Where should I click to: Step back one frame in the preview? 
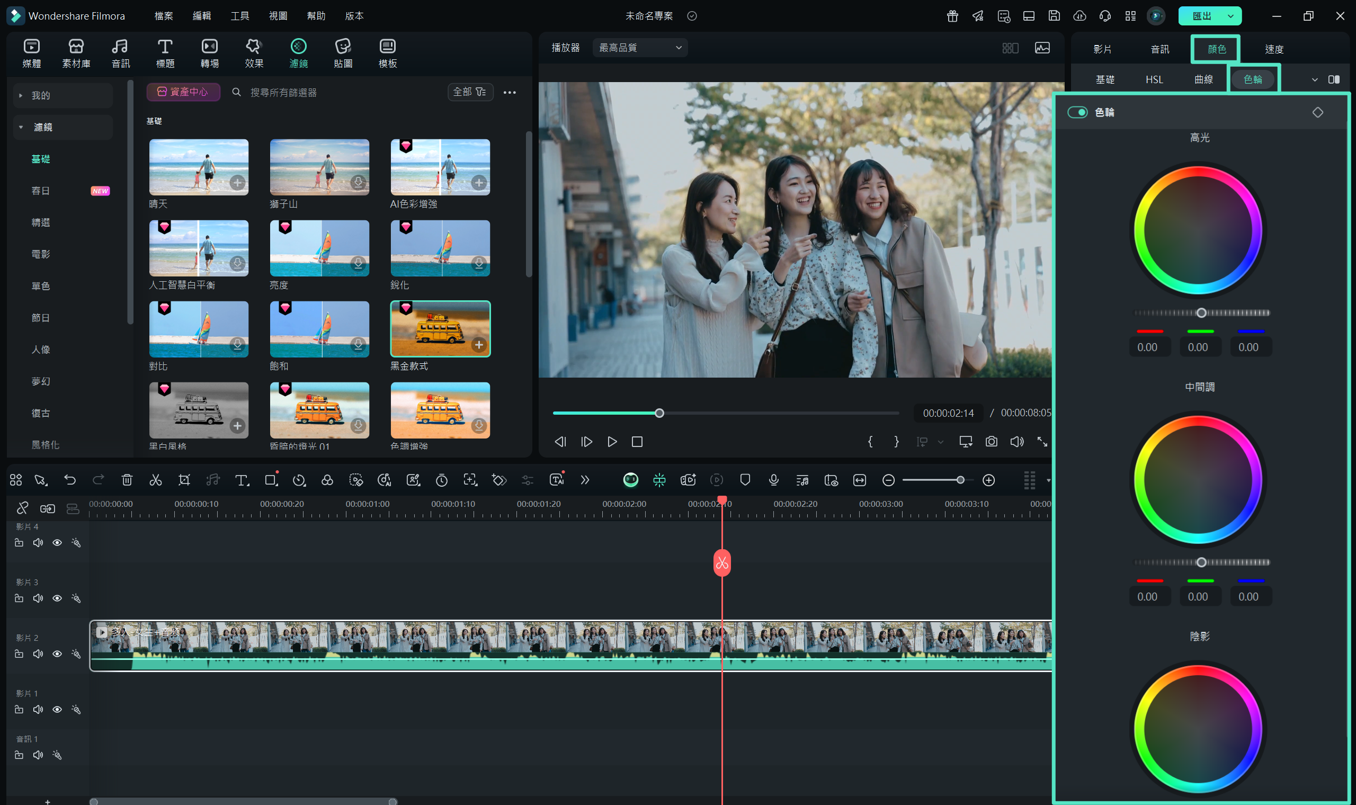(x=560, y=442)
